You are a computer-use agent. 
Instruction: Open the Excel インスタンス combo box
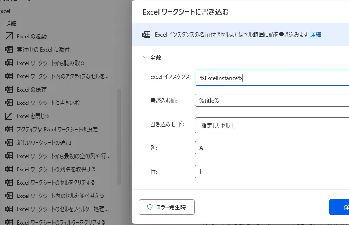point(272,78)
